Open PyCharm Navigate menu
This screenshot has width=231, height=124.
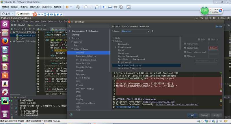coord(34,21)
